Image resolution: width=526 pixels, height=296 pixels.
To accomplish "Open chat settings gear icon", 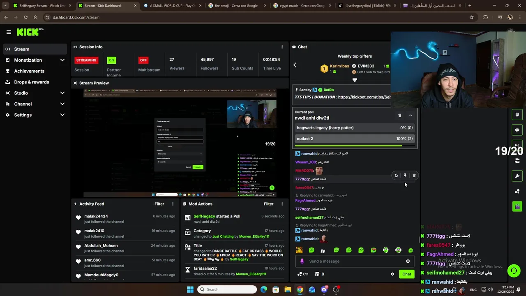I will click(x=392, y=274).
